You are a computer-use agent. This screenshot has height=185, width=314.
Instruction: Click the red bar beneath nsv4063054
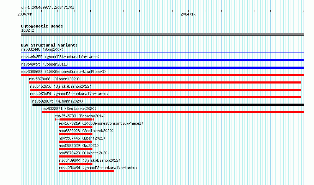[x=166, y=97]
